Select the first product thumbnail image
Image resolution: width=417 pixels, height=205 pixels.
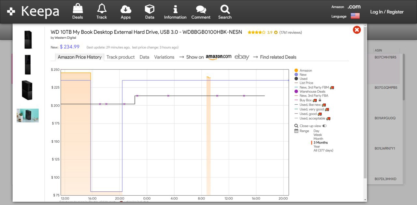point(28,40)
